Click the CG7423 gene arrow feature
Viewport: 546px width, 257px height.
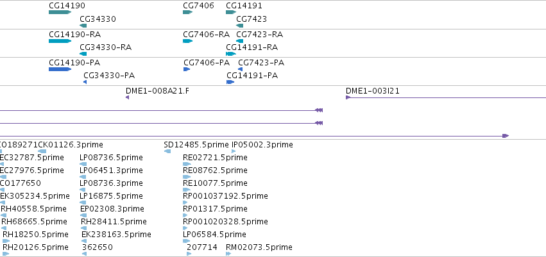click(x=239, y=26)
